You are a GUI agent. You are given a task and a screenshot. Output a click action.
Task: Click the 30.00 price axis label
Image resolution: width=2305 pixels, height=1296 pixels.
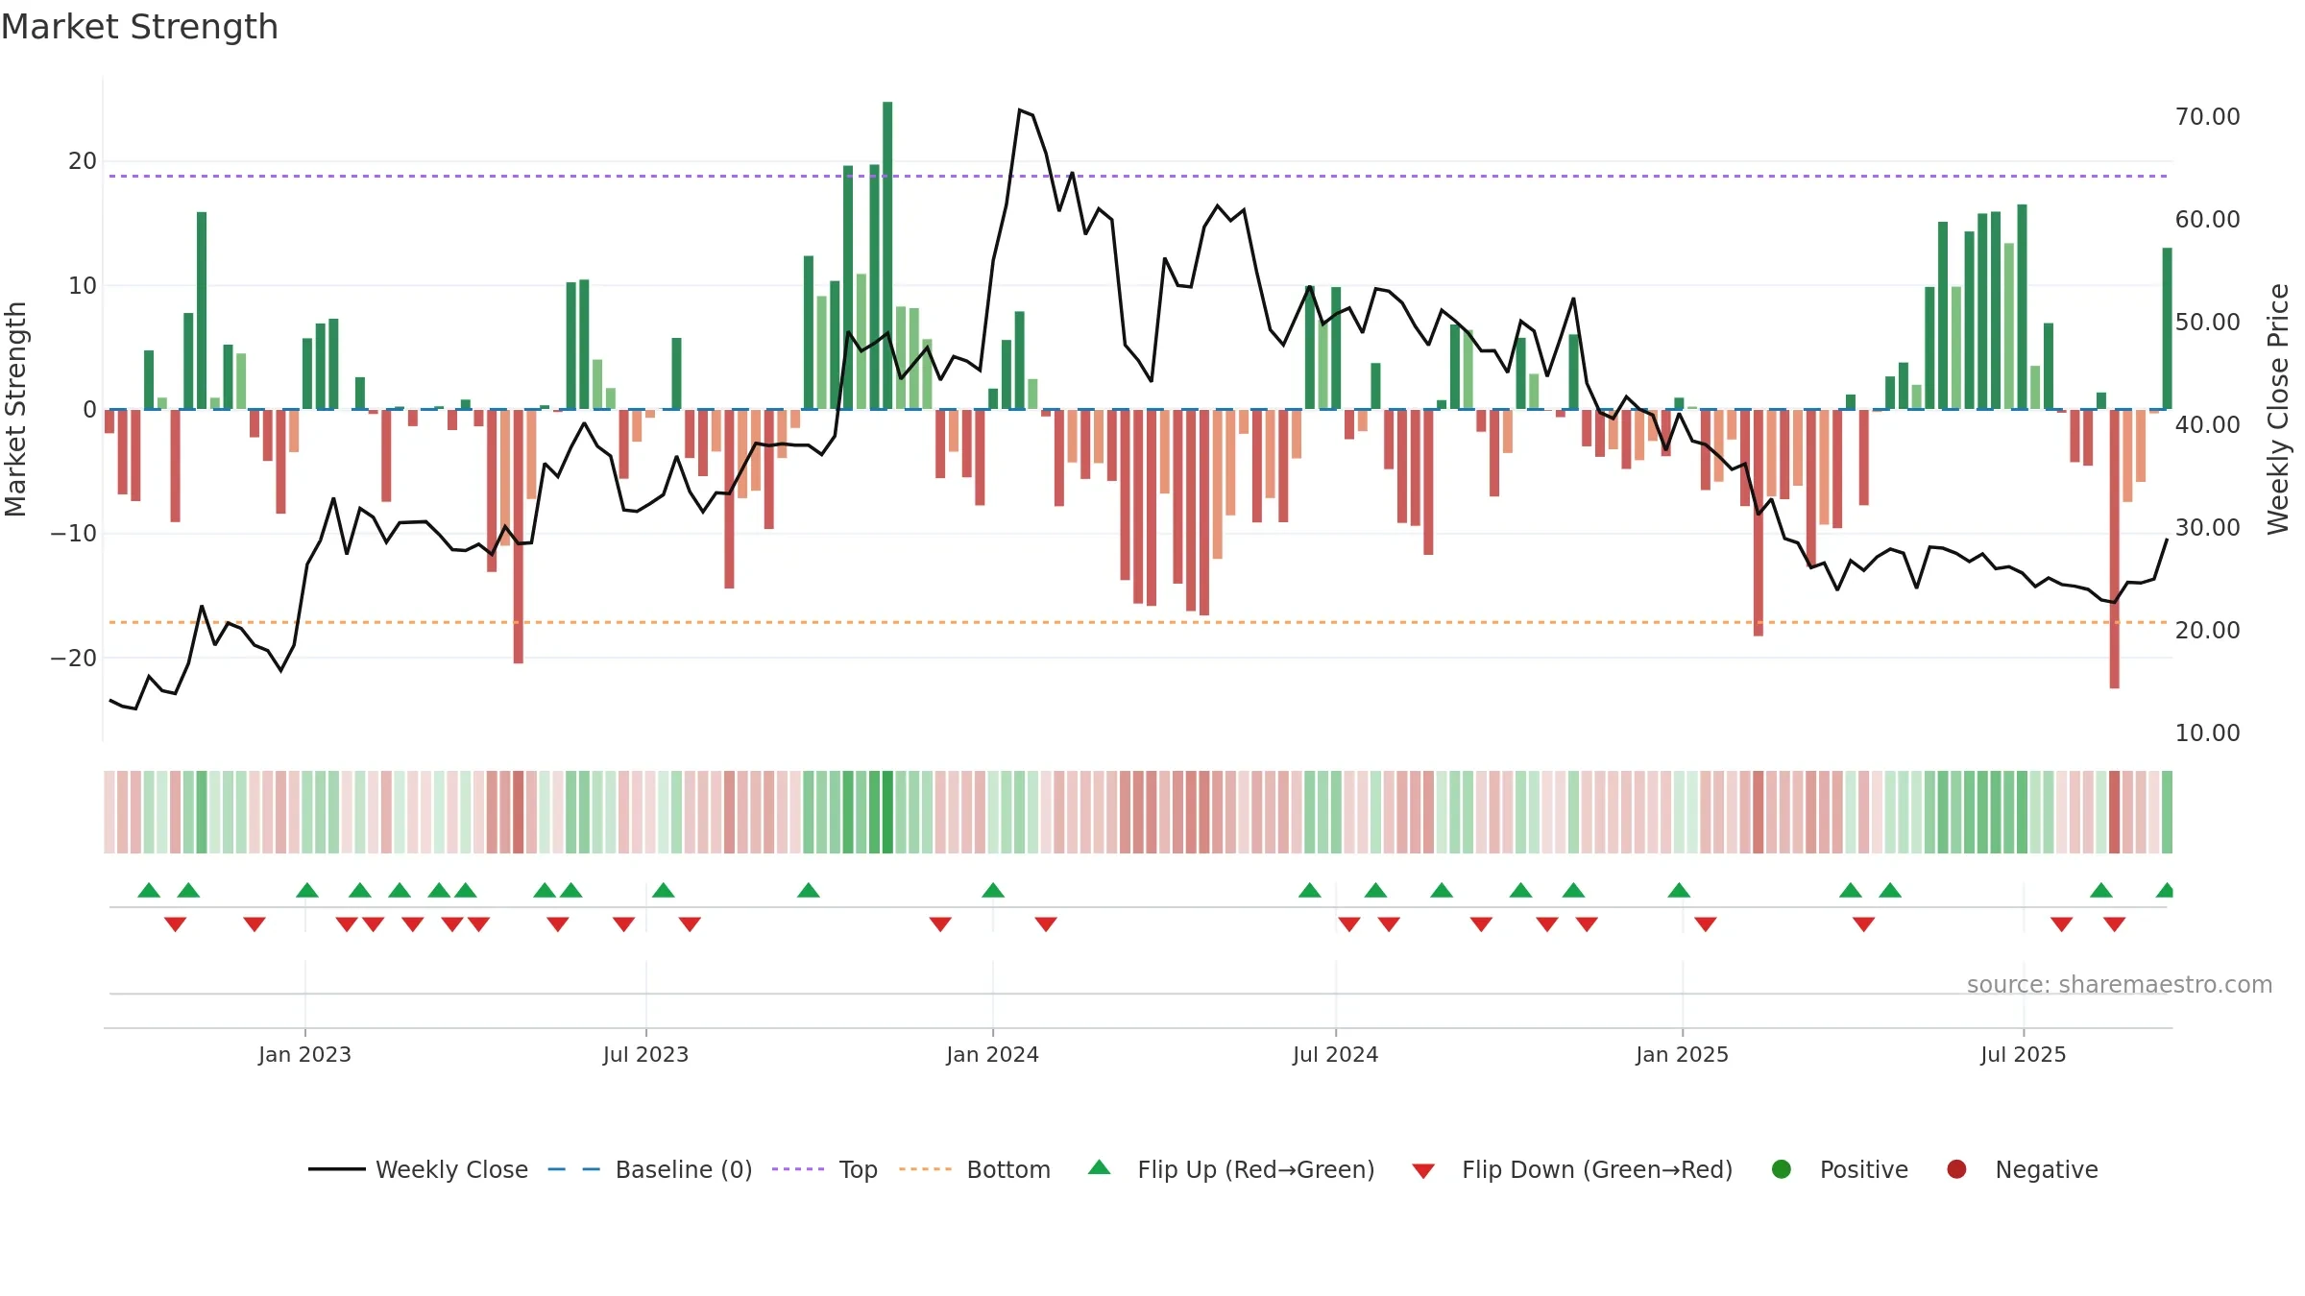click(x=2207, y=528)
